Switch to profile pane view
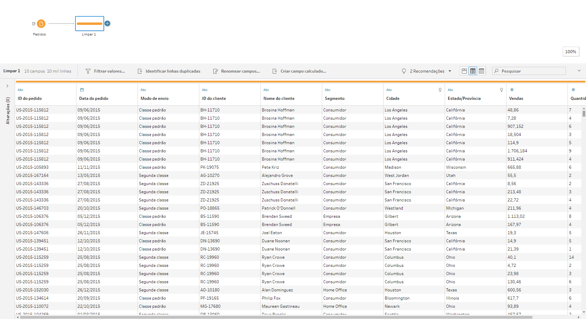 click(464, 71)
